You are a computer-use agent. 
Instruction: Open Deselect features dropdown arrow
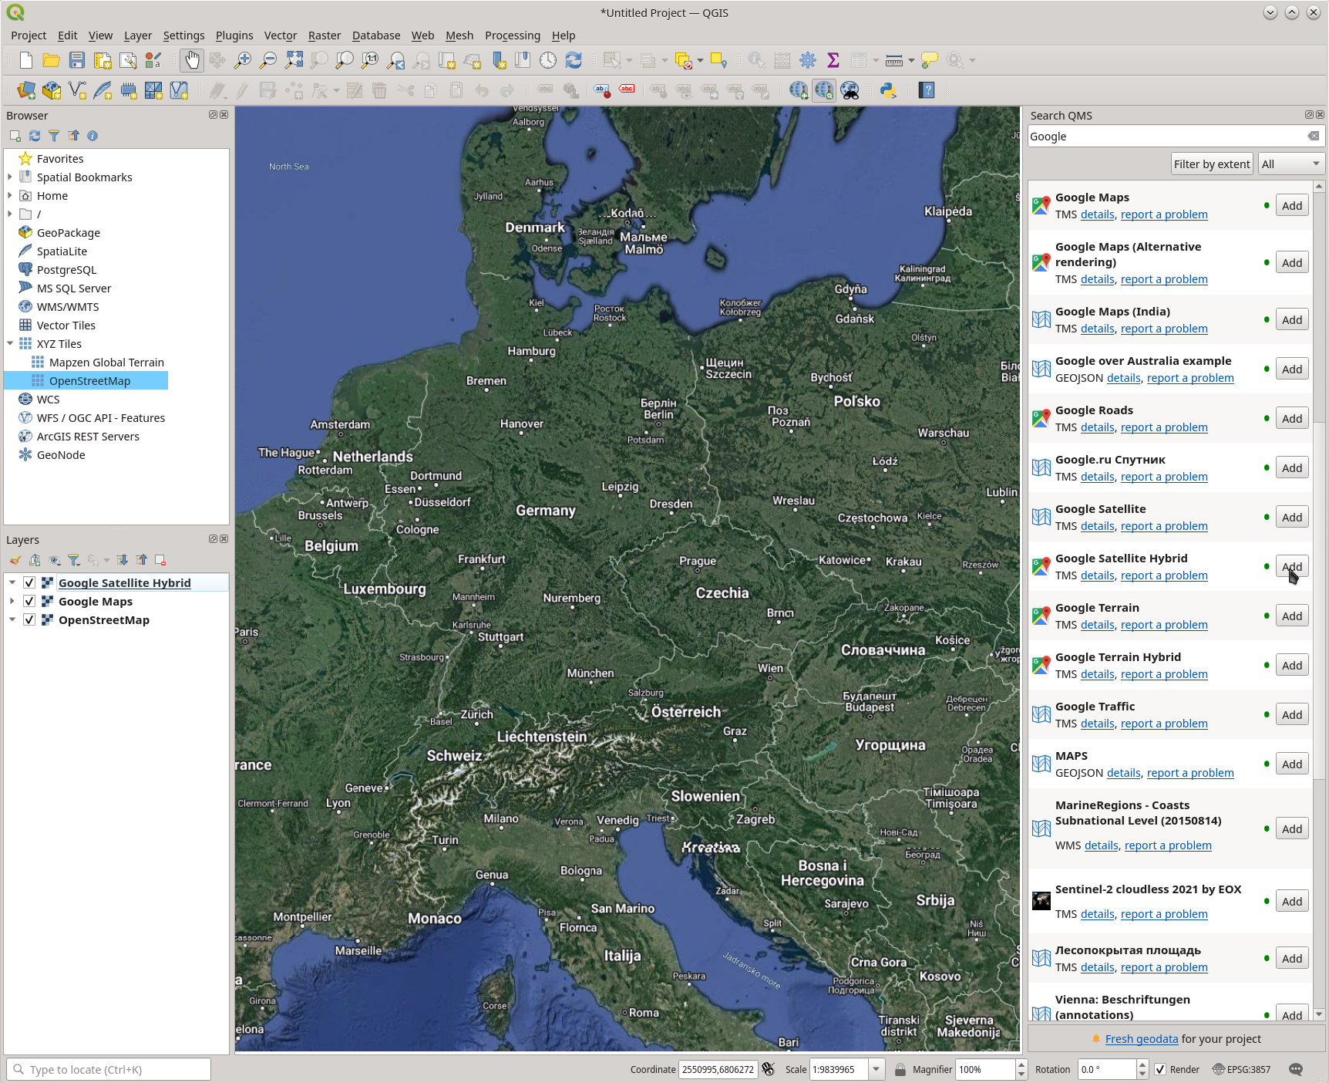point(700,60)
